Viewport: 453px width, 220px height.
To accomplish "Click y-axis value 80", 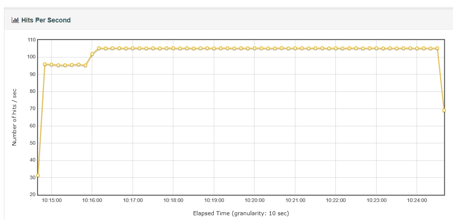I will pos(33,91).
